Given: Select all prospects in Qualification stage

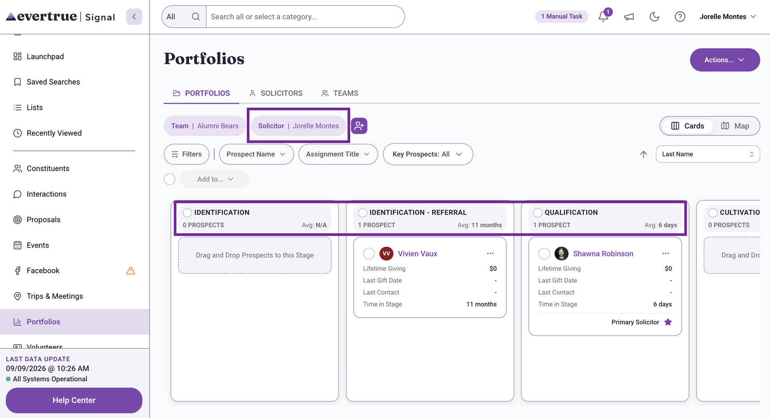Looking at the screenshot, I should 538,212.
